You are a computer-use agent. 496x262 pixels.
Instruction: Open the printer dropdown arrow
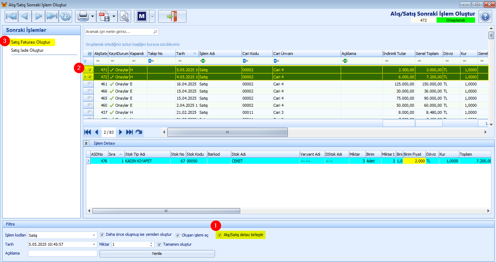92,16
